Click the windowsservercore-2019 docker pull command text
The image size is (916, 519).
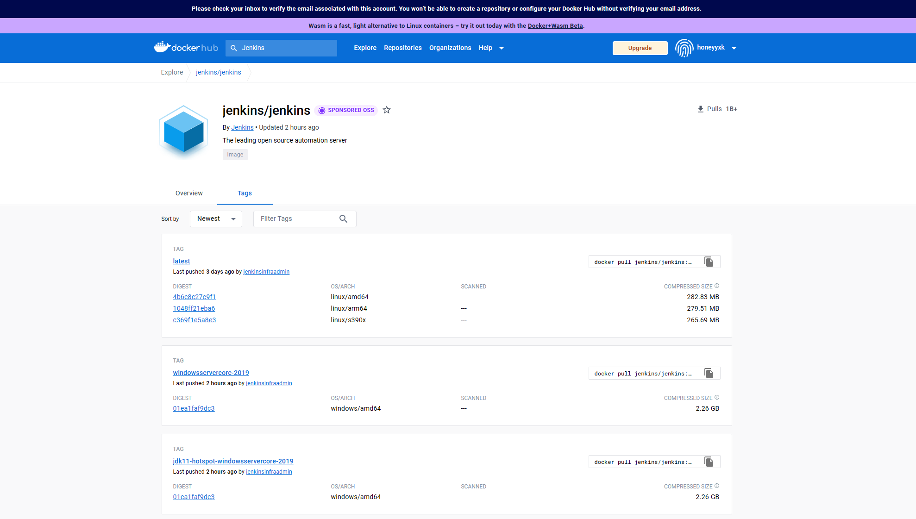pyautogui.click(x=643, y=374)
